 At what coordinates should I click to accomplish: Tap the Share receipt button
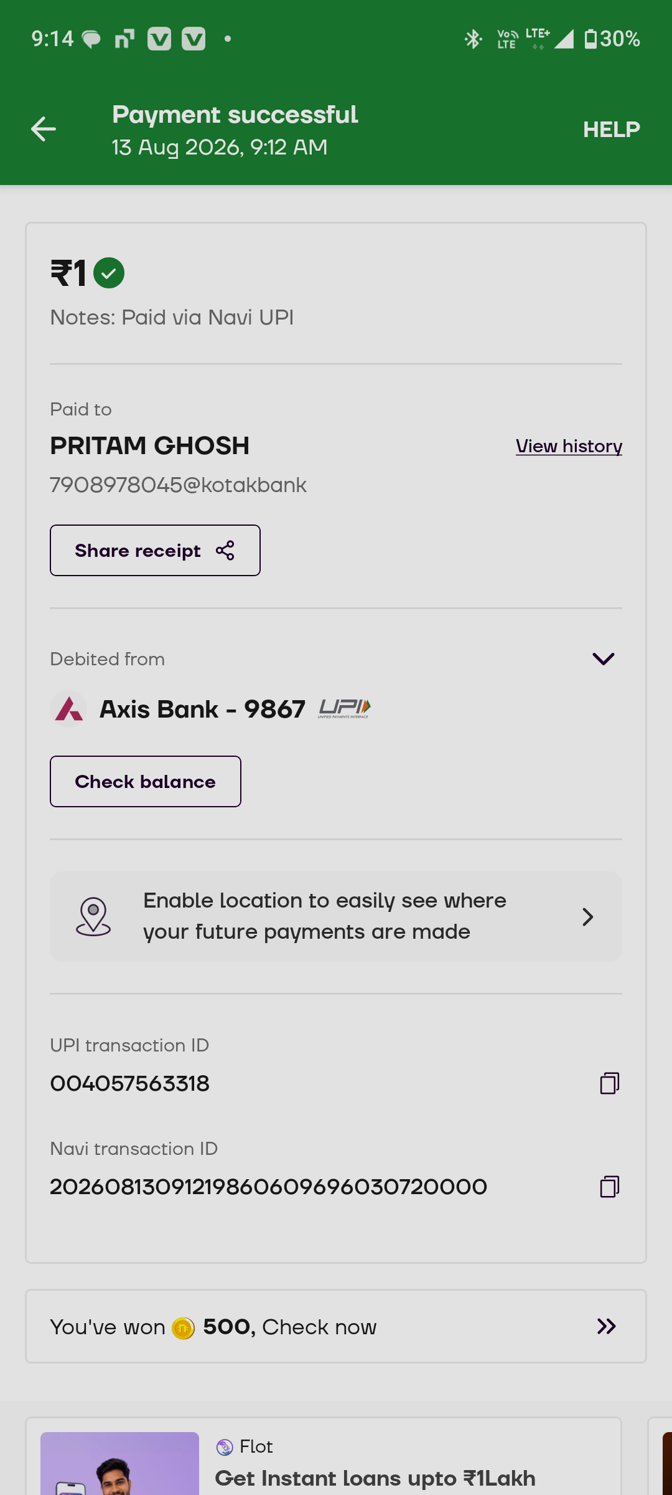click(155, 551)
